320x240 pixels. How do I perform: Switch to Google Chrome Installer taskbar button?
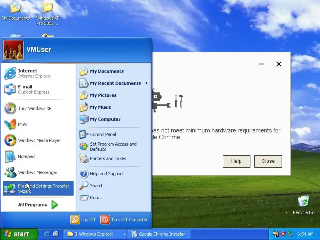coord(159,234)
